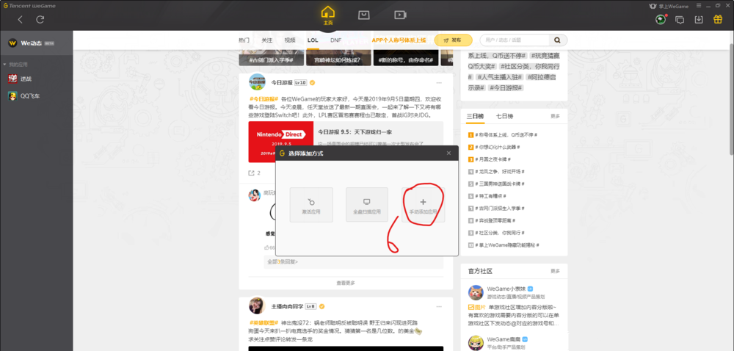
Task: Select the 全盘扫描应用 monitor option
Action: [367, 205]
